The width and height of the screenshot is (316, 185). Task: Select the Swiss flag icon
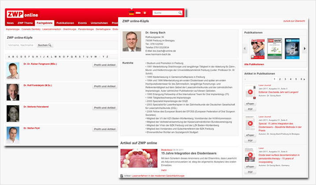point(145,13)
